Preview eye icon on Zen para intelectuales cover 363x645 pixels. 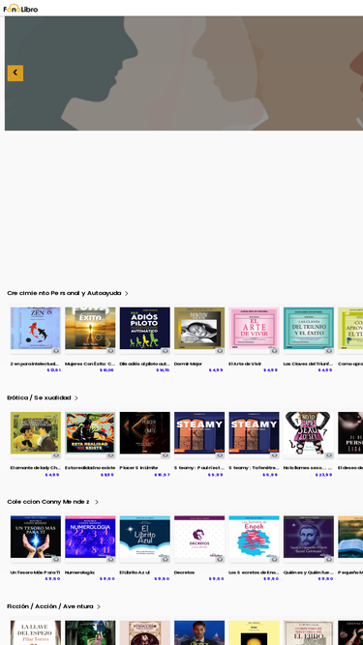(56, 351)
